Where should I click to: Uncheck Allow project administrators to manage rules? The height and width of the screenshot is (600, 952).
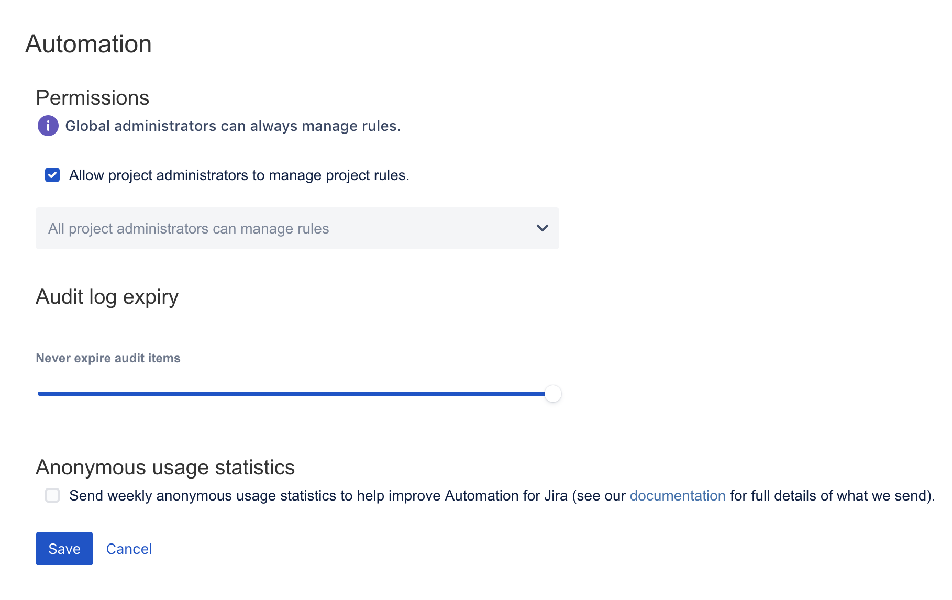52,175
